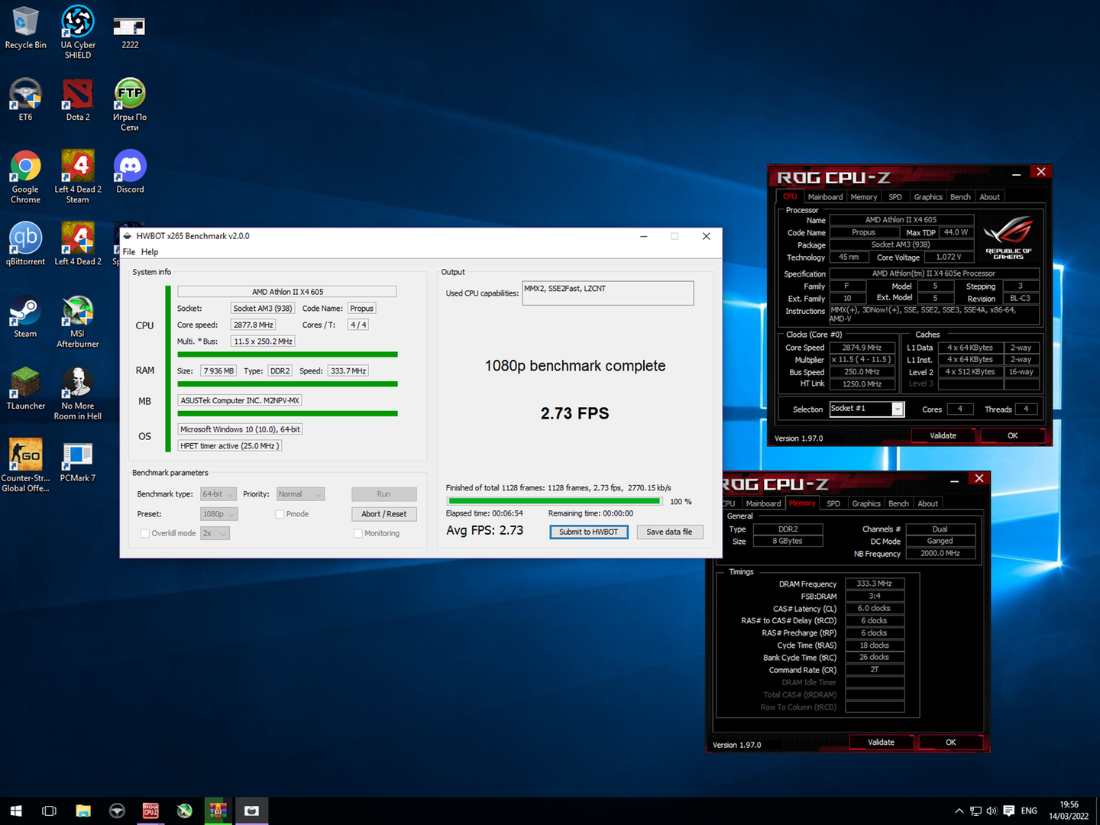Launch Discord from desktop

click(130, 172)
